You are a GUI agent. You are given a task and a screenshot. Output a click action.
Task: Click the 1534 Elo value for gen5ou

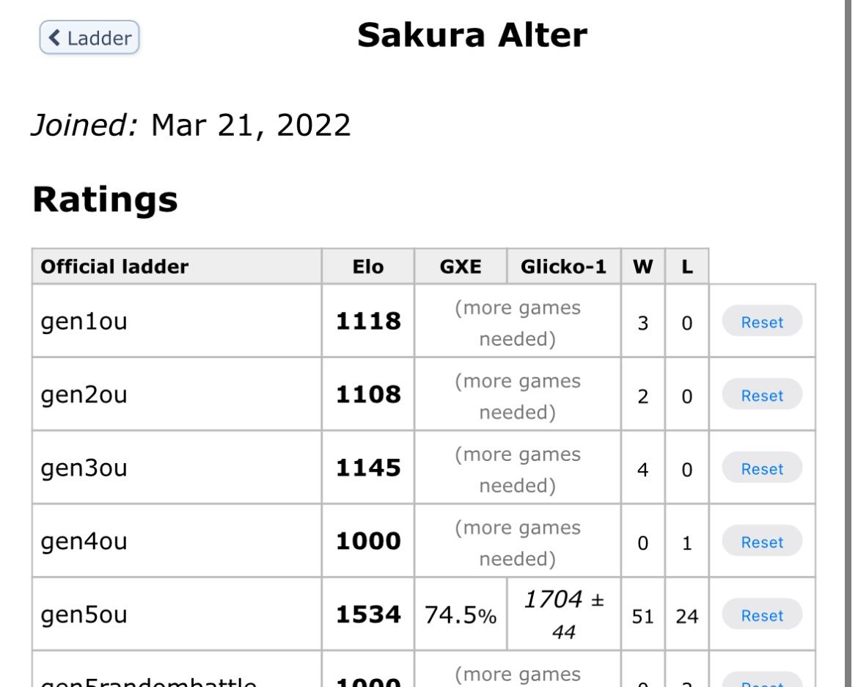[x=368, y=615]
